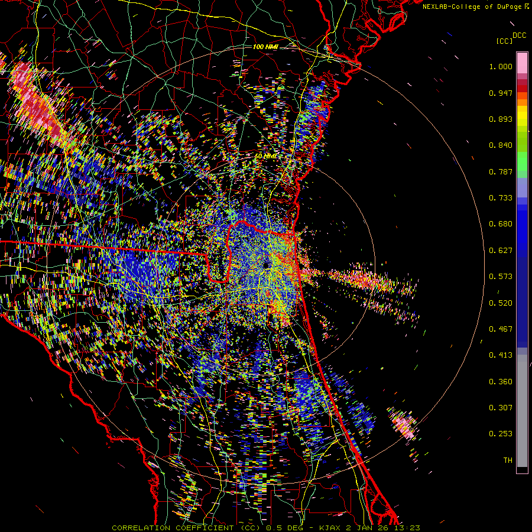
Task: Click the yellow segment of the color bar
Action: (x=522, y=117)
